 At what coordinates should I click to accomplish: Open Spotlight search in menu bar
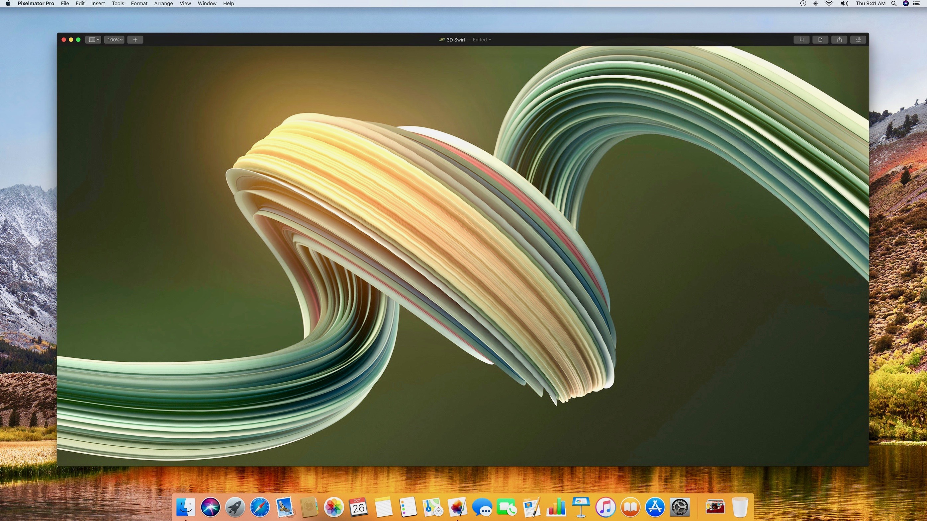click(x=893, y=4)
